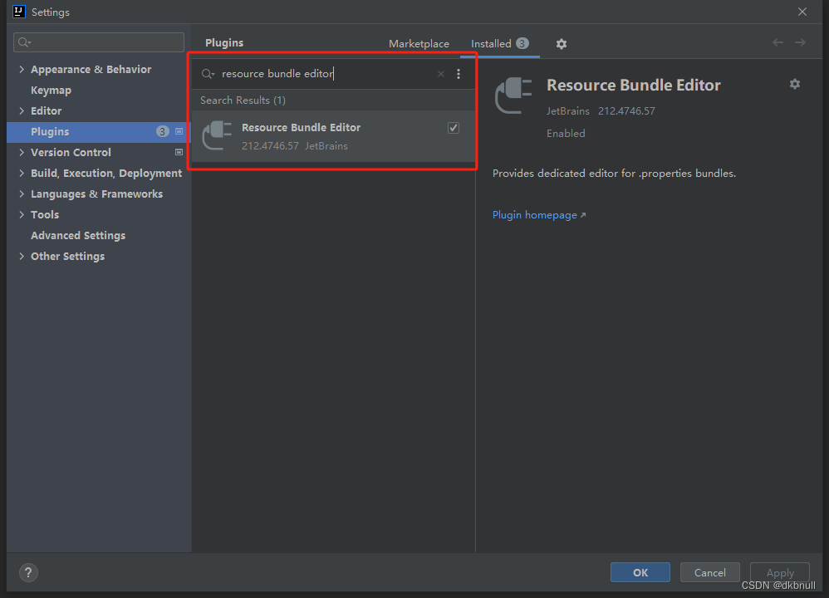Image resolution: width=829 pixels, height=598 pixels.
Task: Click the Apply button
Action: coord(780,572)
